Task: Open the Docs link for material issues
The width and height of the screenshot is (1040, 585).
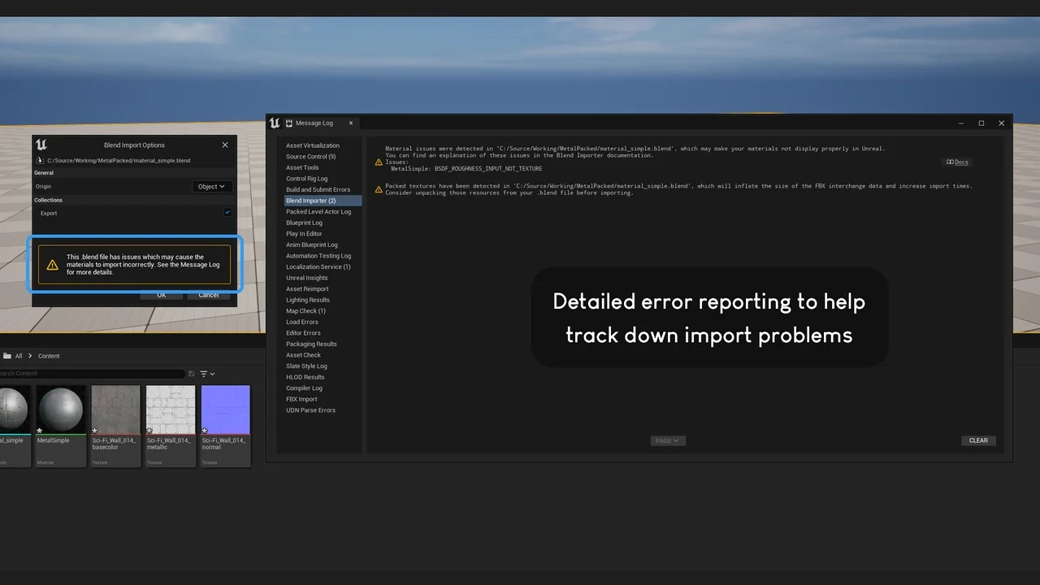Action: pyautogui.click(x=958, y=162)
